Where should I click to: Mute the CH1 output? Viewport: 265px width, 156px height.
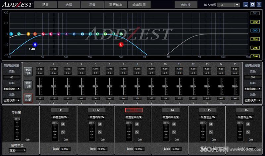click(x=63, y=124)
